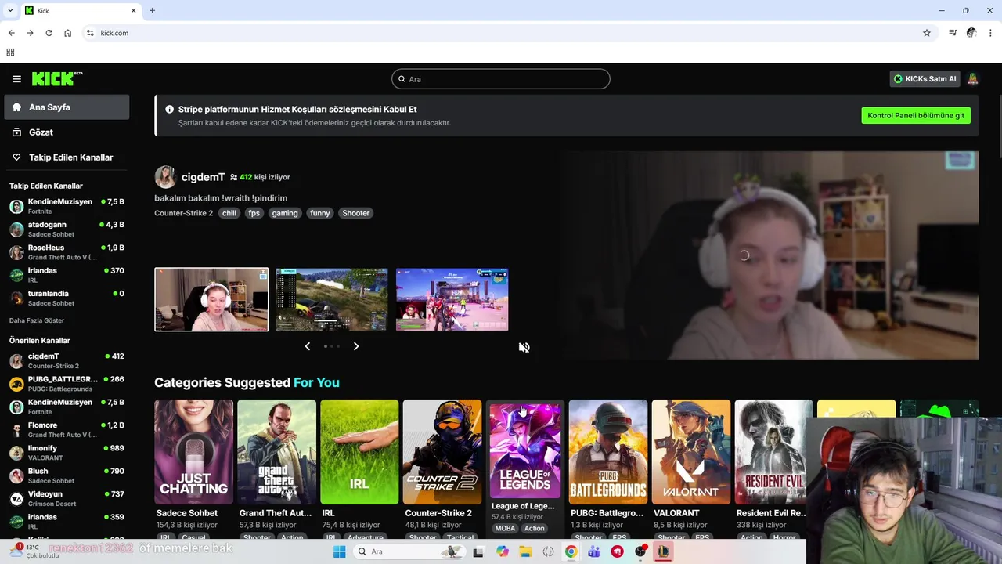Image resolution: width=1002 pixels, height=564 pixels.
Task: Select PUBG stream carousel thumbnail
Action: [332, 299]
